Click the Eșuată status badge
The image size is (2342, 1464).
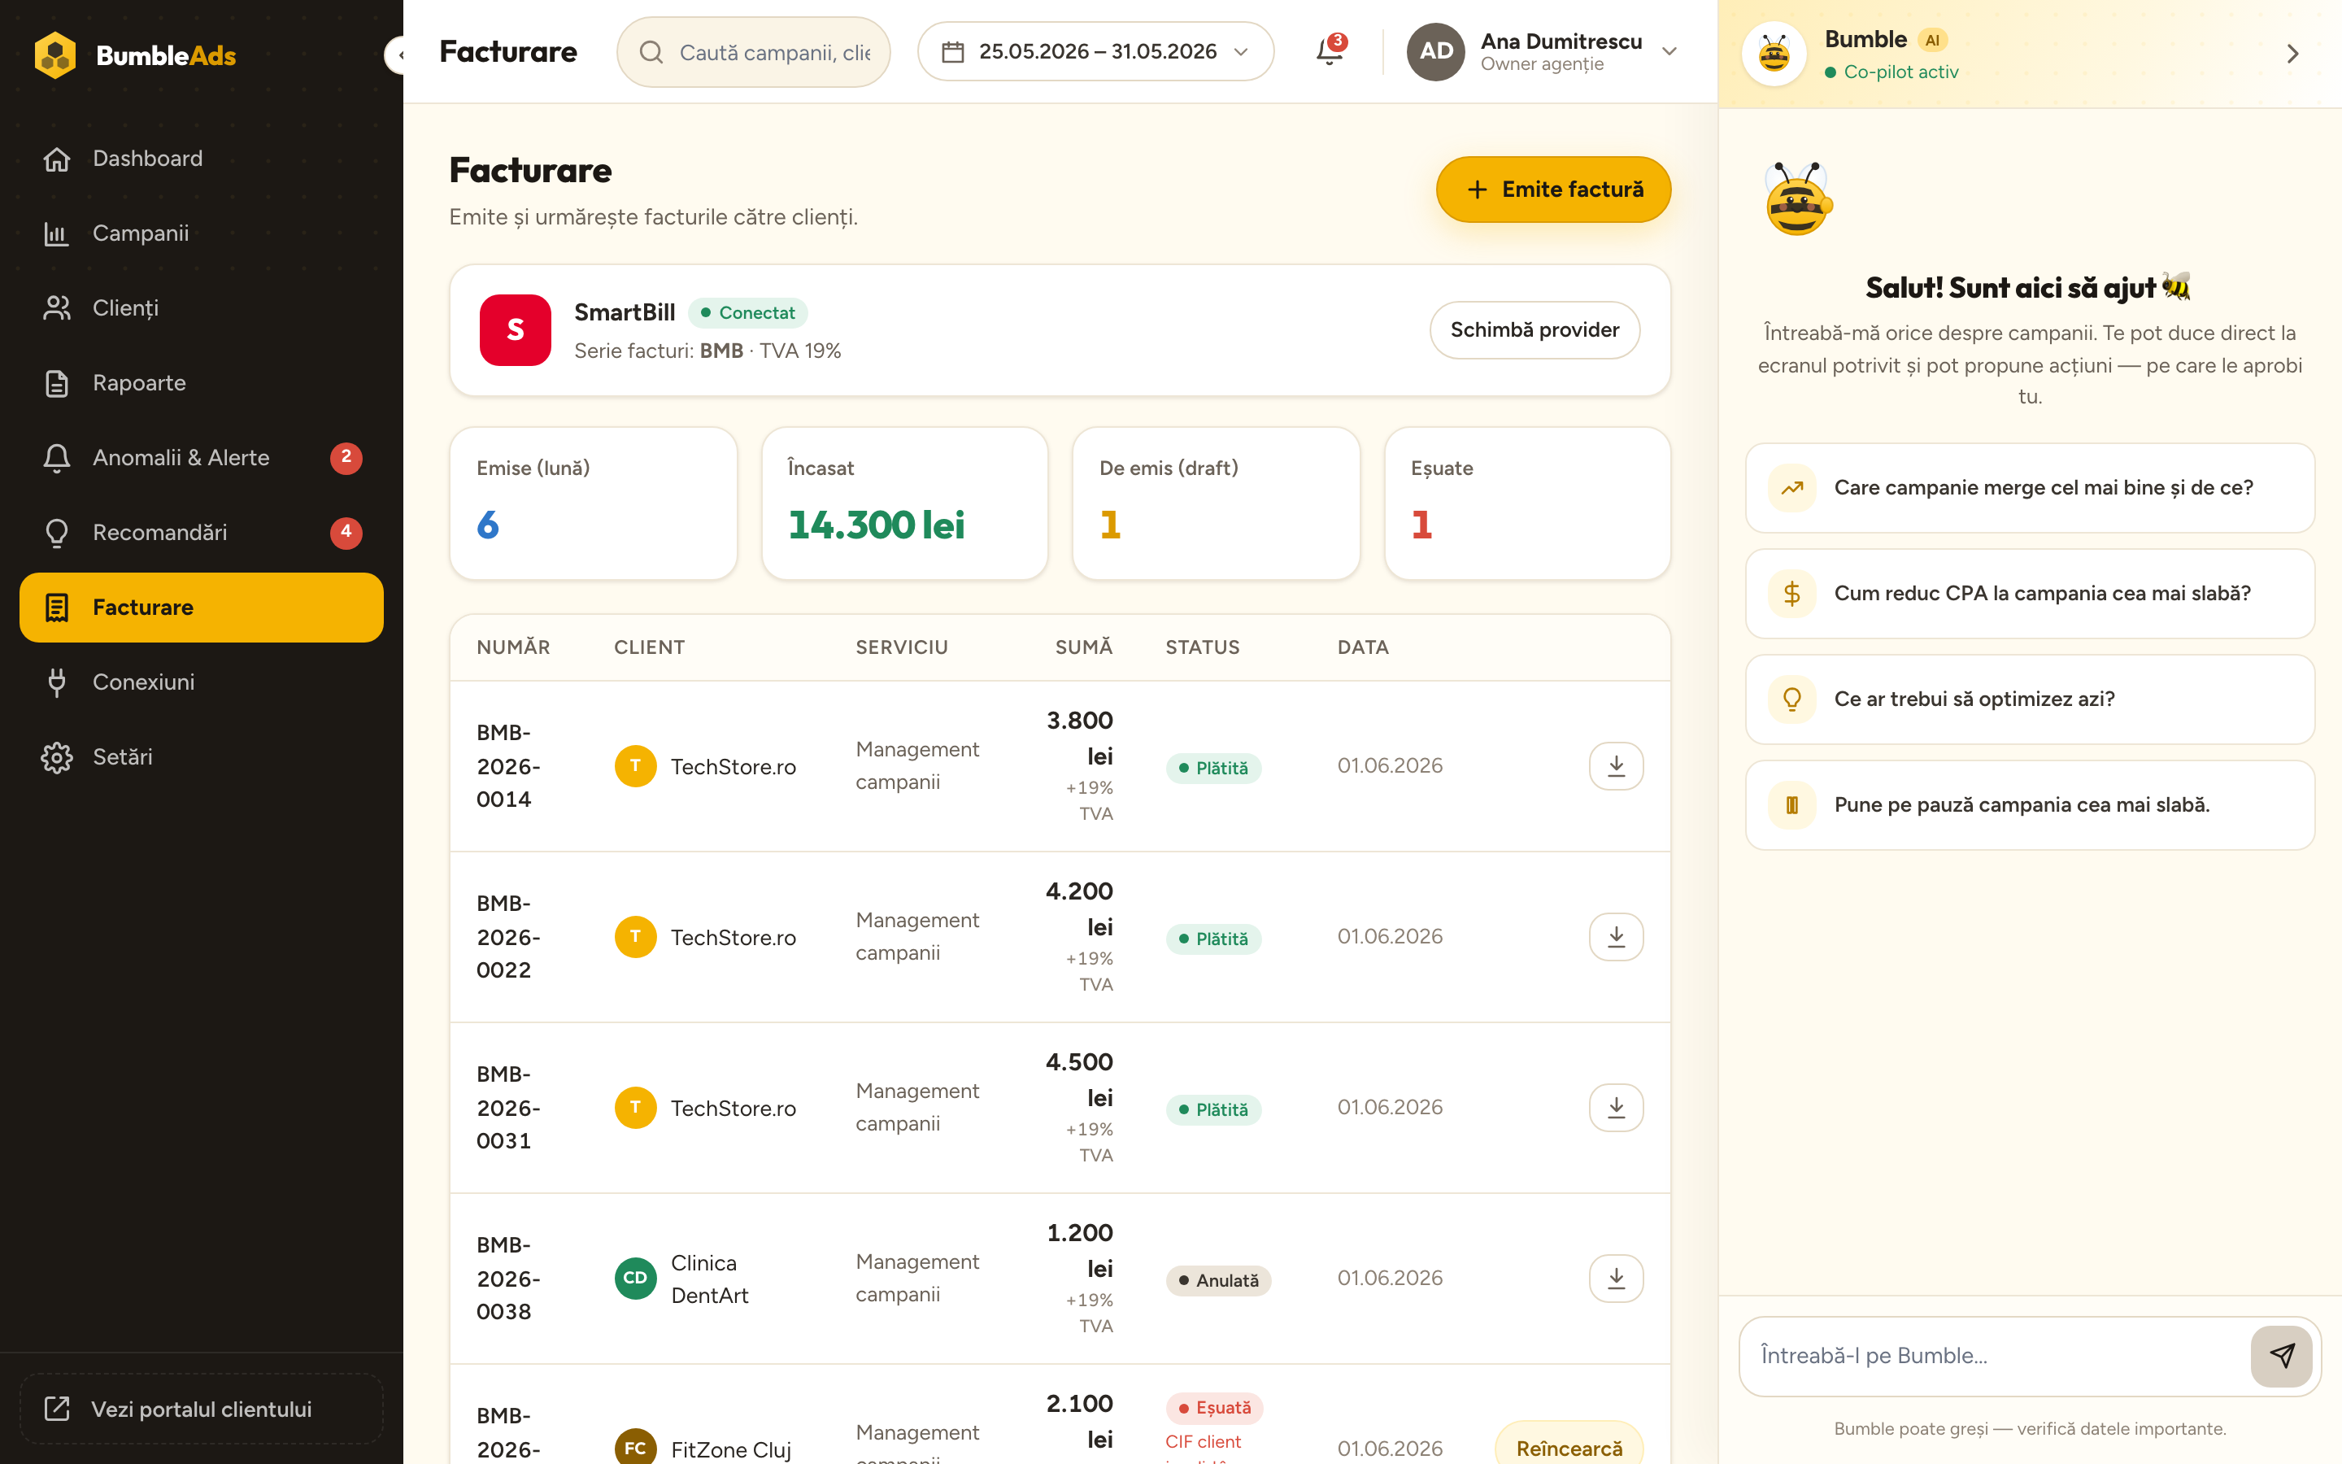(1215, 1408)
